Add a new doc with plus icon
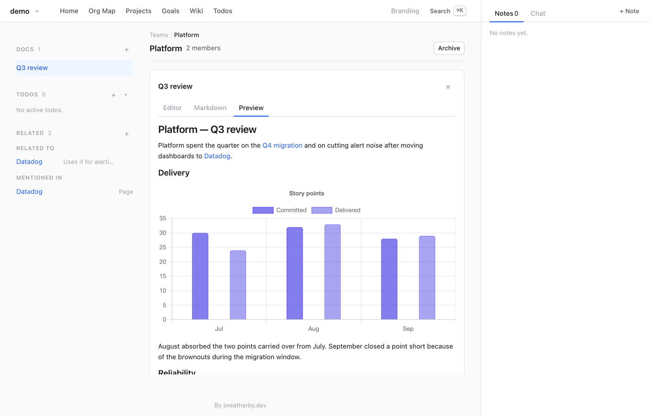650x416 pixels. pyautogui.click(x=127, y=50)
